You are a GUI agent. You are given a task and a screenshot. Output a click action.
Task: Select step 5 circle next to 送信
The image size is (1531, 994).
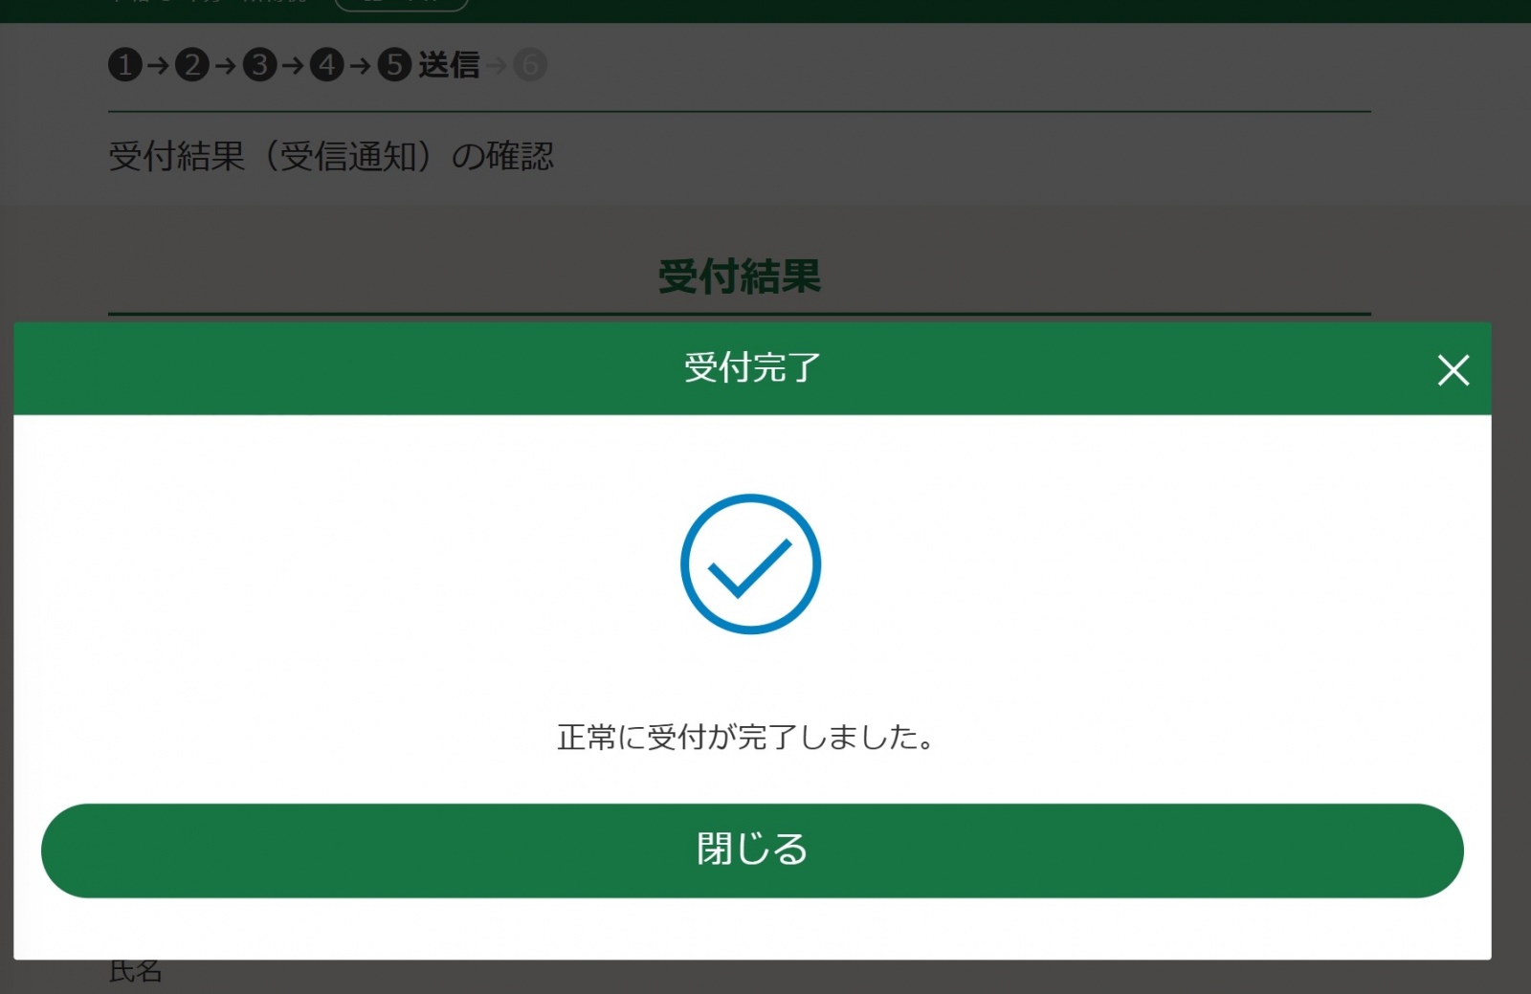(x=394, y=65)
